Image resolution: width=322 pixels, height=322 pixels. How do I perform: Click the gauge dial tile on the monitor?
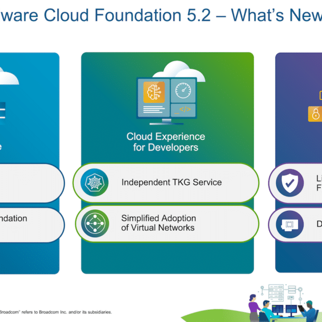click(x=183, y=91)
